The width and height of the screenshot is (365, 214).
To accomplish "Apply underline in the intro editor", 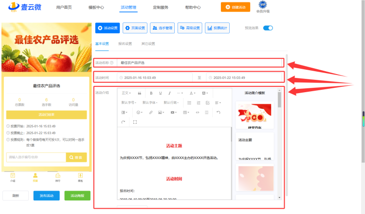I will click(x=160, y=93).
